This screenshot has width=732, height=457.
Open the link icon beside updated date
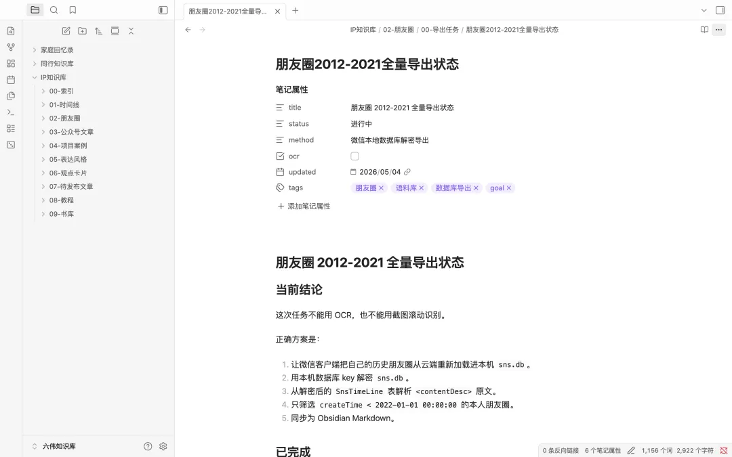pyautogui.click(x=407, y=172)
